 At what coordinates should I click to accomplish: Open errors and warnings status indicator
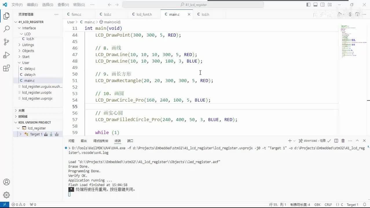pos(18,205)
